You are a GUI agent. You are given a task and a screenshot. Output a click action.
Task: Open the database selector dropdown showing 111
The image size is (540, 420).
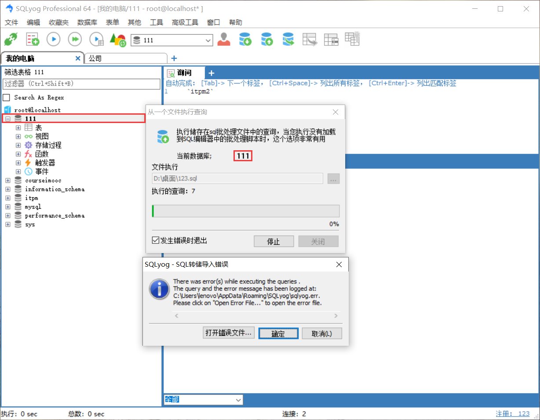click(172, 40)
